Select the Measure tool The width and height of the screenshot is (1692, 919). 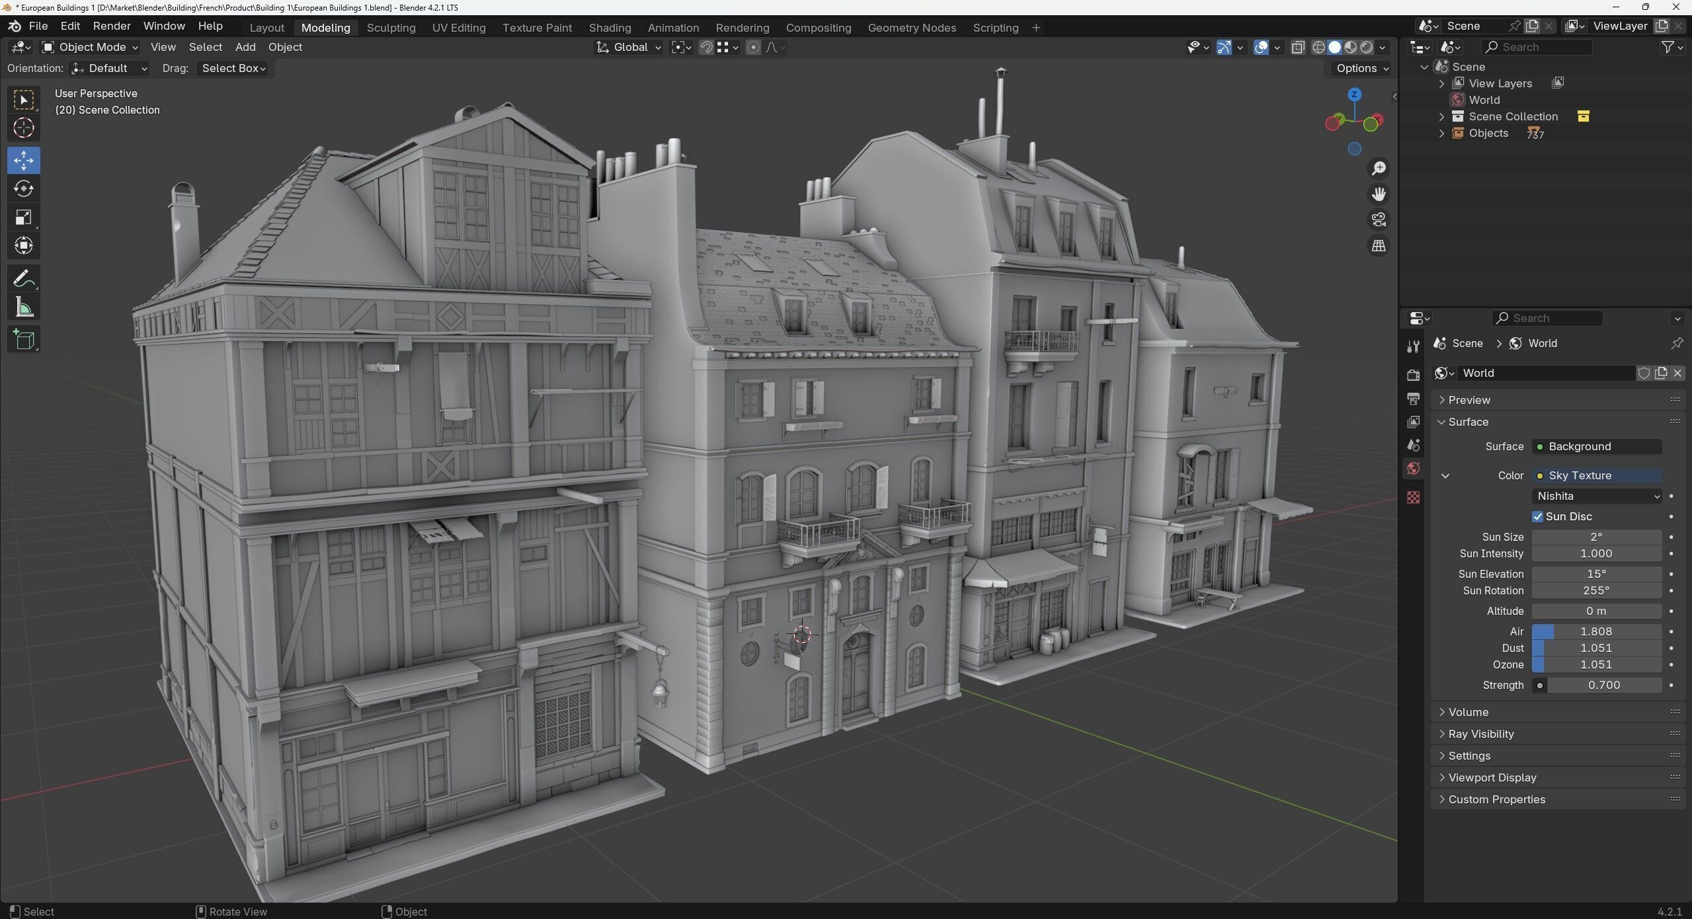pyautogui.click(x=24, y=307)
